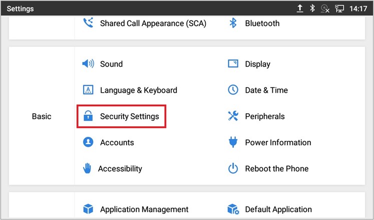The height and width of the screenshot is (220, 374).
Task: Open Shared Call Appearance (SCA) settings
Action: click(153, 24)
